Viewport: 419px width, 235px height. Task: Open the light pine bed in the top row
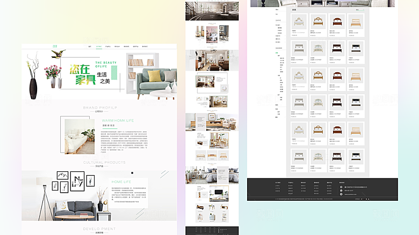coord(356,25)
